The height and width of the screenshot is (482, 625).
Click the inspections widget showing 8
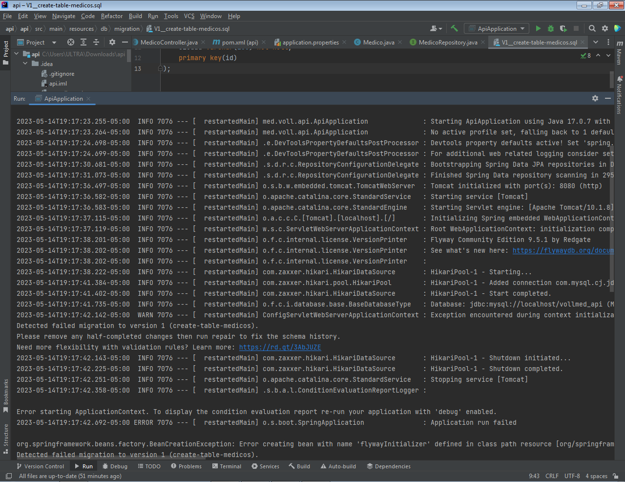tap(585, 55)
